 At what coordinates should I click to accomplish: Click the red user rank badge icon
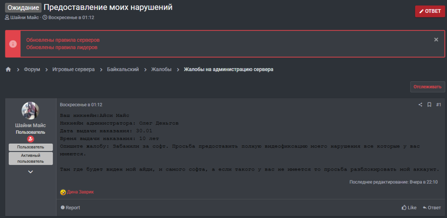pyautogui.click(x=30, y=139)
